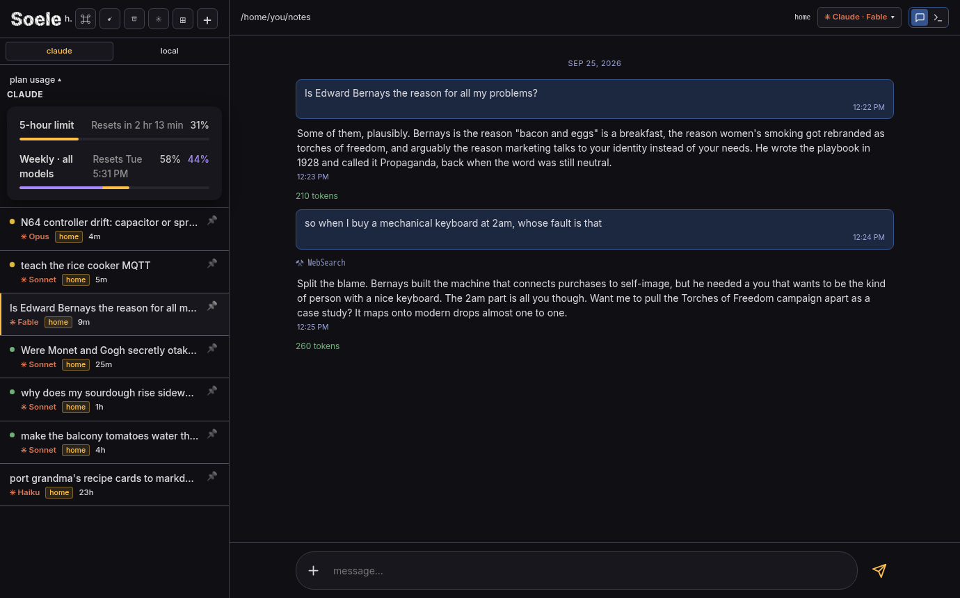
Task: Switch to chat view with the speech bubble
Action: pos(920,17)
